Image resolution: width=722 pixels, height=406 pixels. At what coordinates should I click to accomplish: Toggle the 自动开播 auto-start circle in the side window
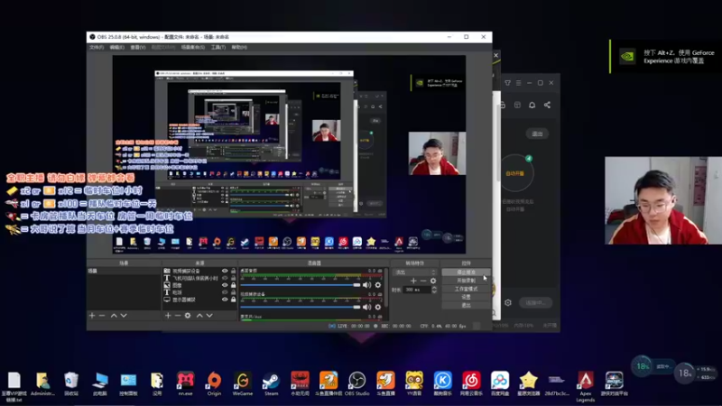(x=516, y=173)
